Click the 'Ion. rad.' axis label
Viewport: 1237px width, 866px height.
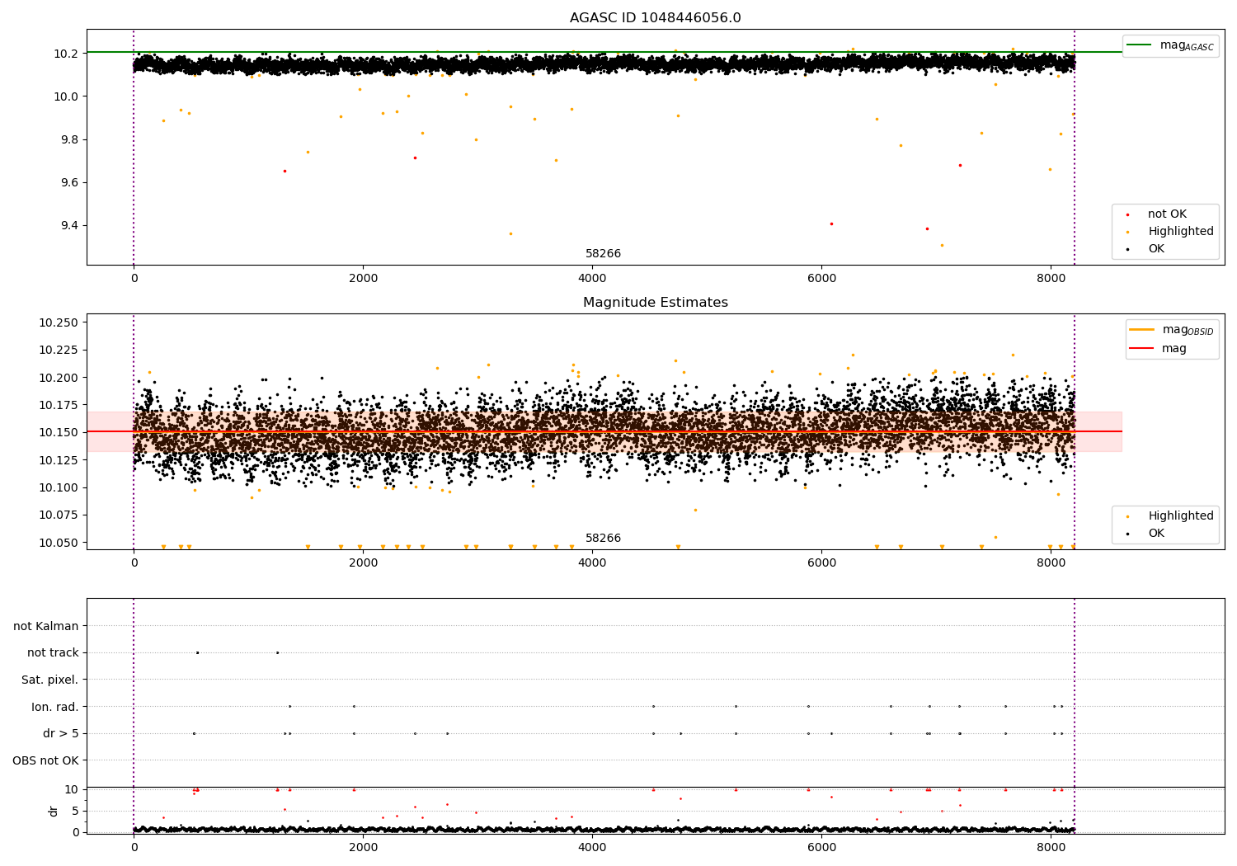(x=55, y=707)
